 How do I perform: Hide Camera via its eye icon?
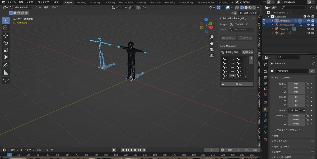click(309, 29)
